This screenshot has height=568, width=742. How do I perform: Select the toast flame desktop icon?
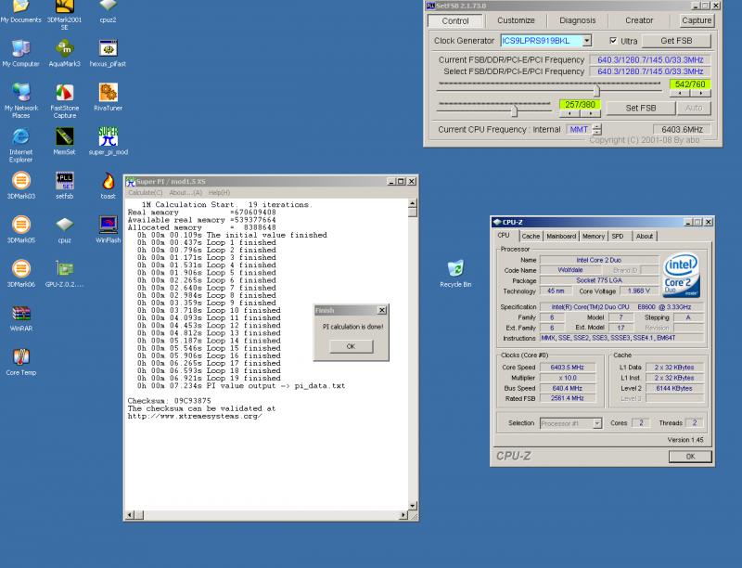tap(108, 185)
